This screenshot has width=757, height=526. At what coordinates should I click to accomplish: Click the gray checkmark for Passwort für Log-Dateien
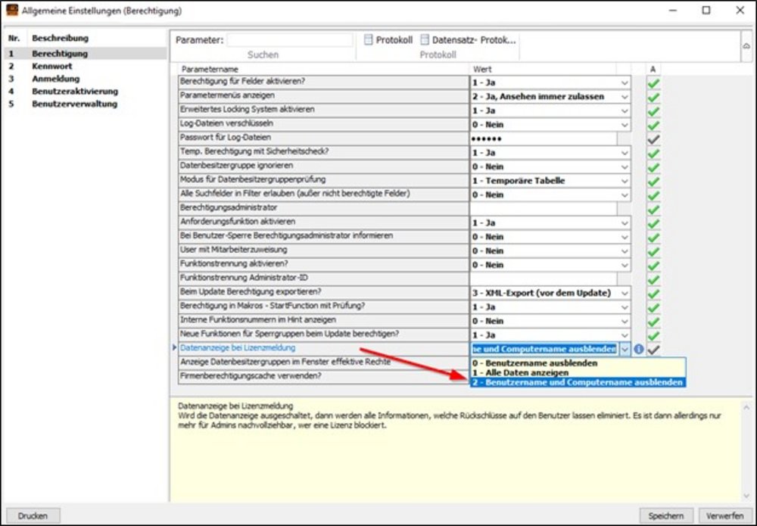pyautogui.click(x=653, y=139)
